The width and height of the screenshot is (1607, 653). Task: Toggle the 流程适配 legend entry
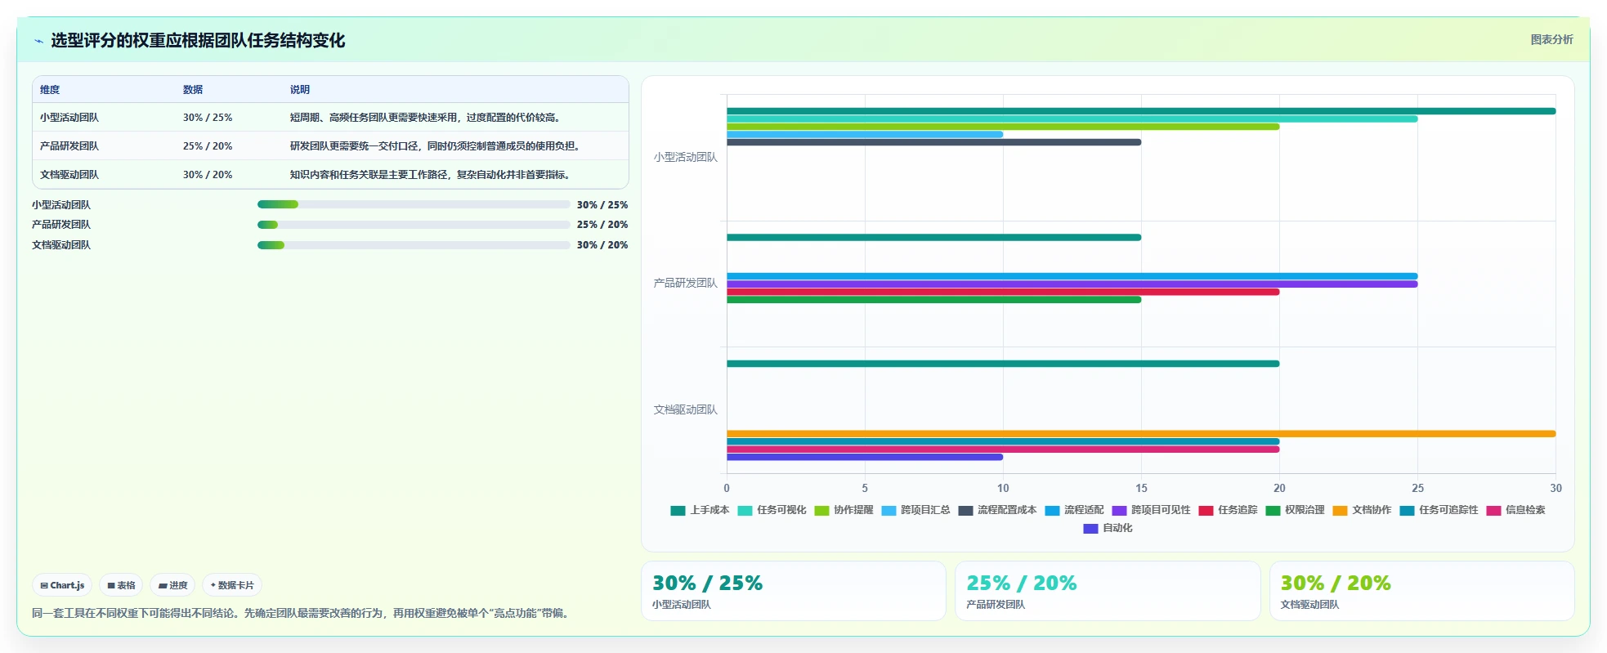click(1074, 510)
